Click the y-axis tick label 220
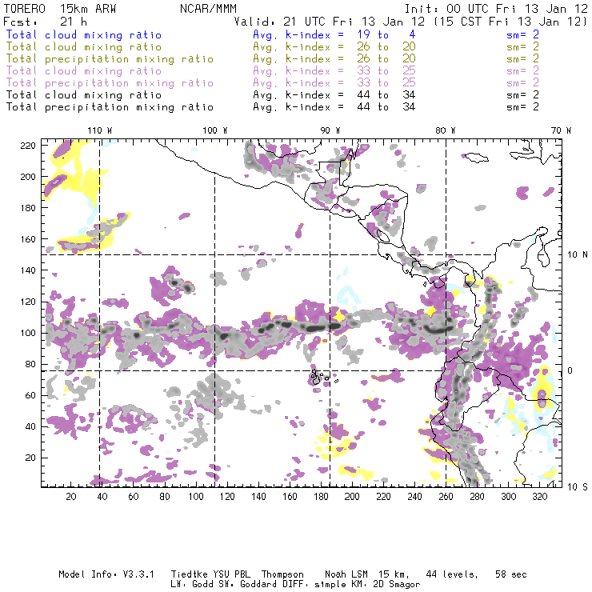This screenshot has height=592, width=592. tap(28, 146)
